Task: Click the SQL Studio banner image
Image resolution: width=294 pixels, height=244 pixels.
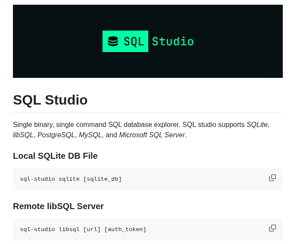Action: coord(148,41)
